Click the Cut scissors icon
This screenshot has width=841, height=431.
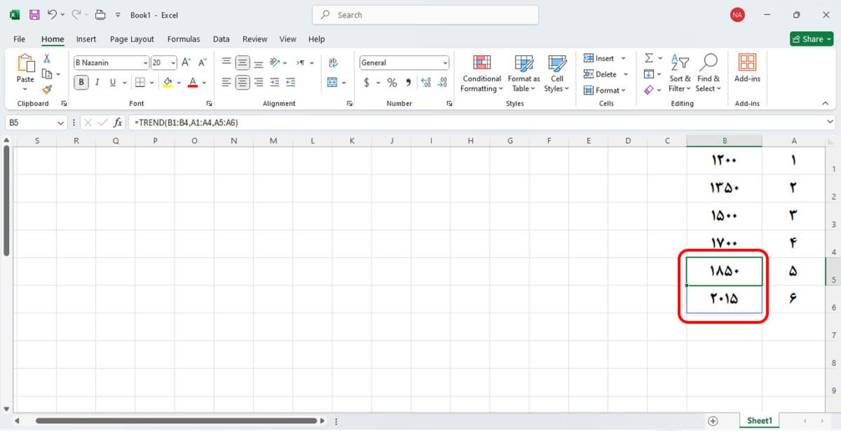(x=46, y=58)
